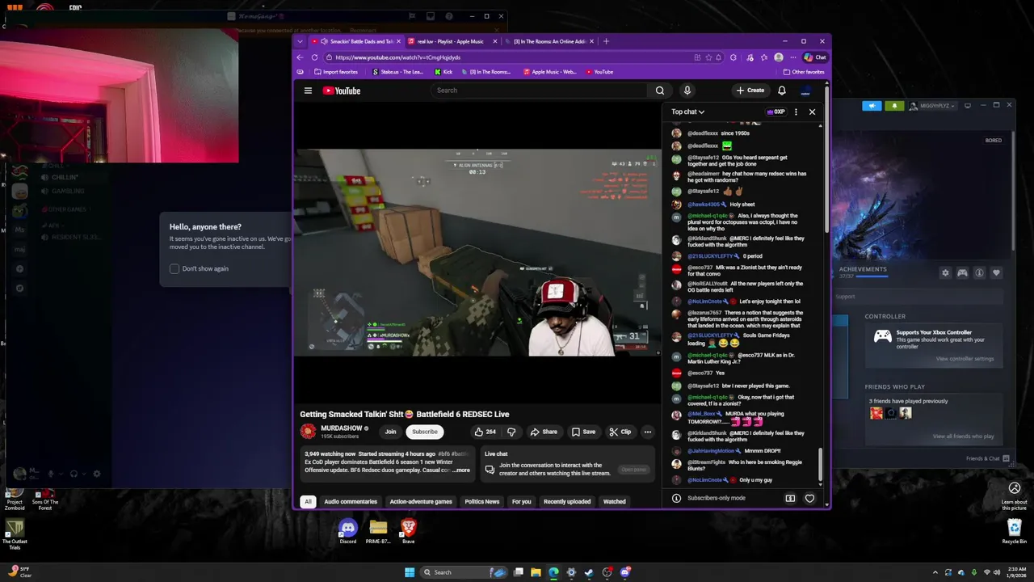Go back in the browser

tap(300, 57)
